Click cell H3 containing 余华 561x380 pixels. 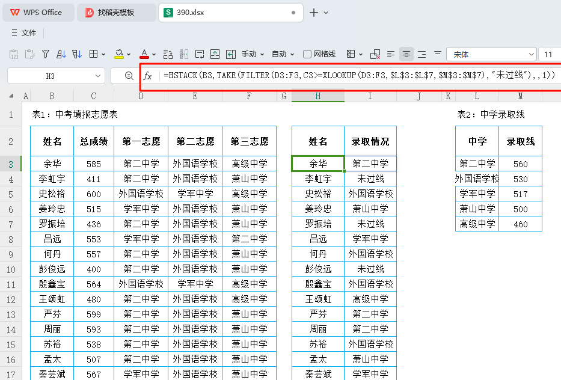(318, 164)
